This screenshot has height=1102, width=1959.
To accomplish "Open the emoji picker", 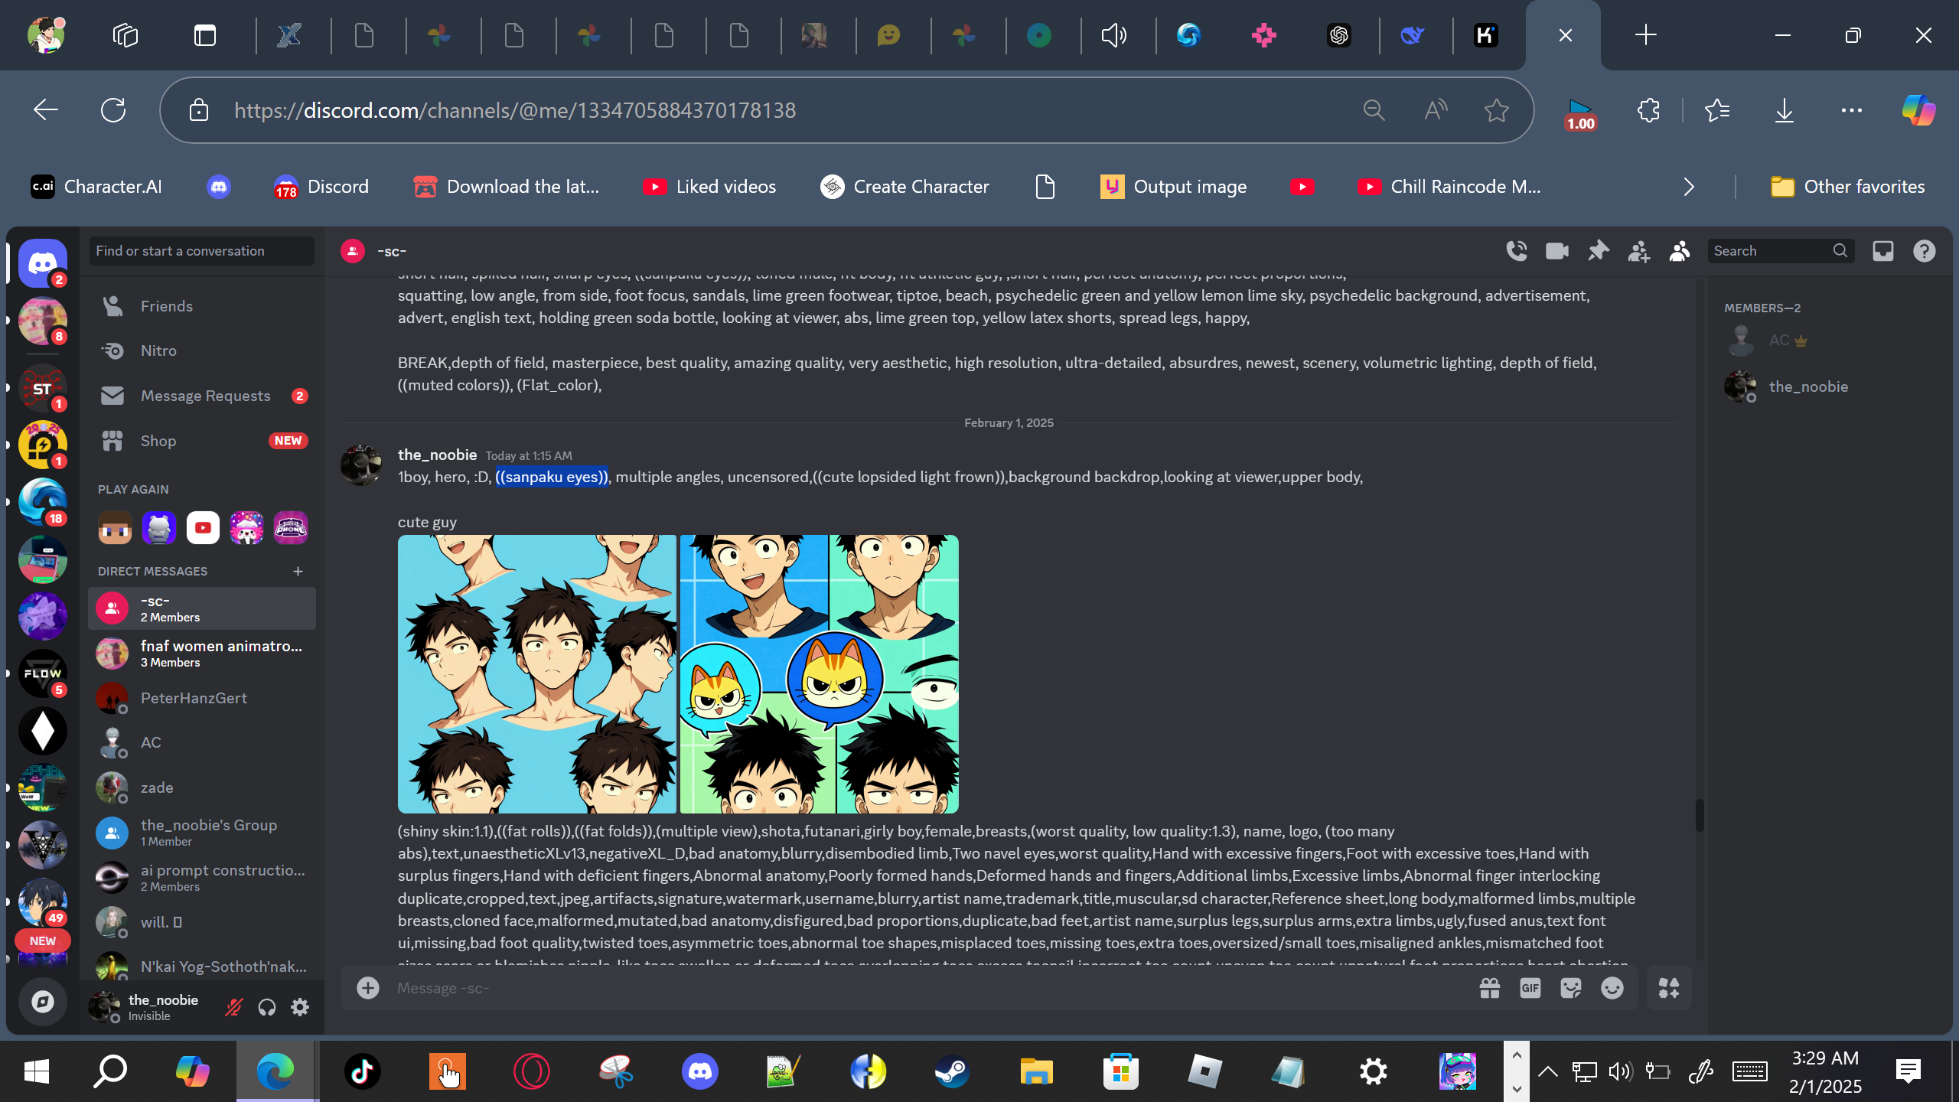I will [x=1612, y=988].
